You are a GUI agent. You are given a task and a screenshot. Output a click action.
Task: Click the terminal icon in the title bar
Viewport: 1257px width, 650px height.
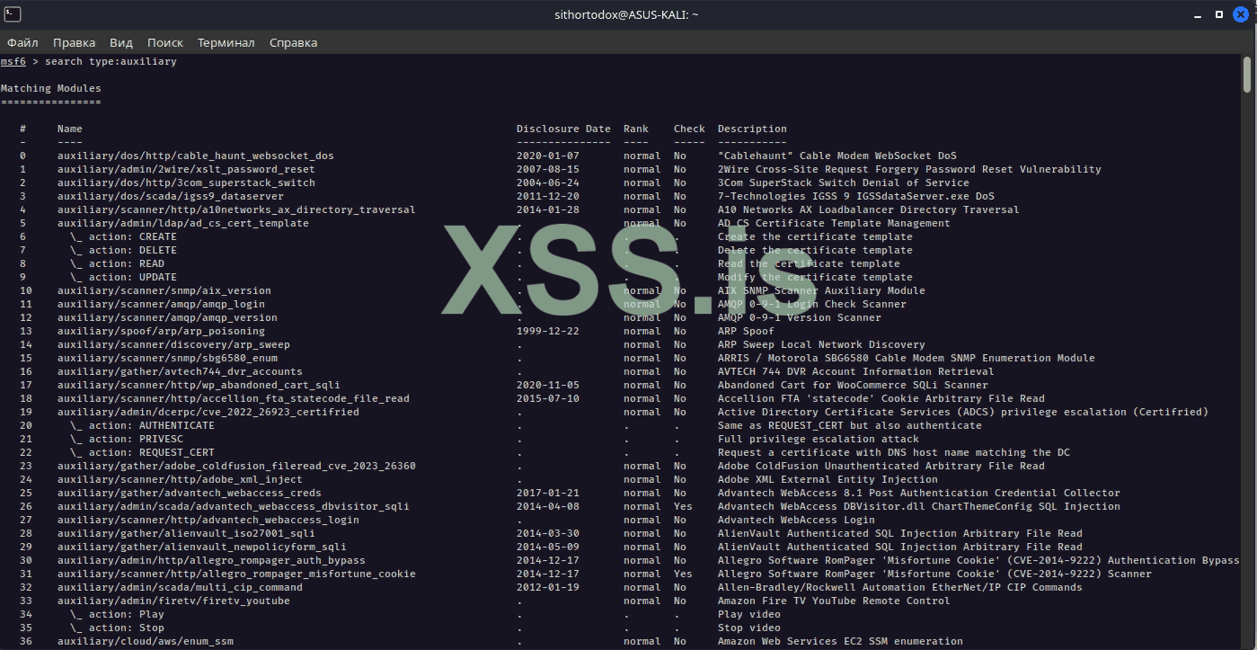[13, 14]
